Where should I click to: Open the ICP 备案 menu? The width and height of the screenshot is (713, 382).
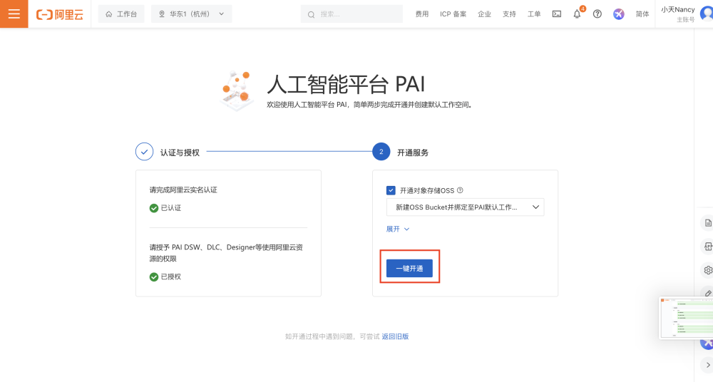click(x=453, y=14)
